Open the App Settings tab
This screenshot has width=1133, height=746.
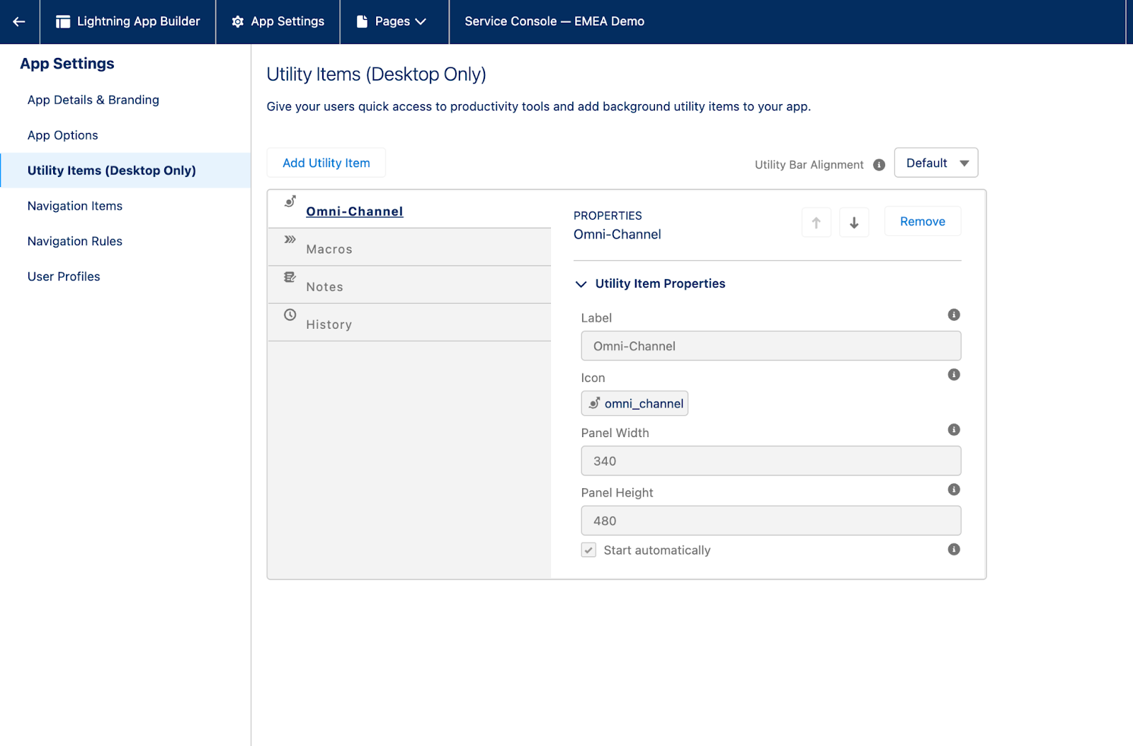coord(278,21)
